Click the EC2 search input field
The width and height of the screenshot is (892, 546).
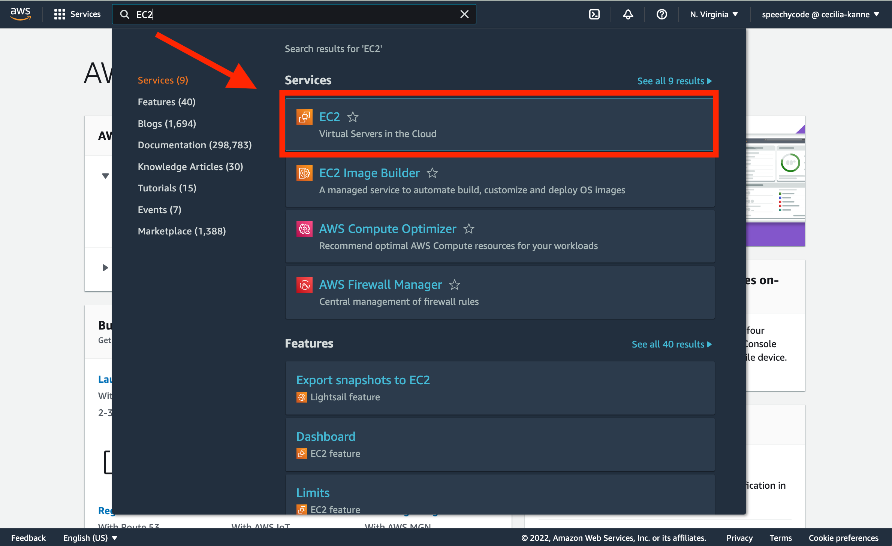coord(294,14)
